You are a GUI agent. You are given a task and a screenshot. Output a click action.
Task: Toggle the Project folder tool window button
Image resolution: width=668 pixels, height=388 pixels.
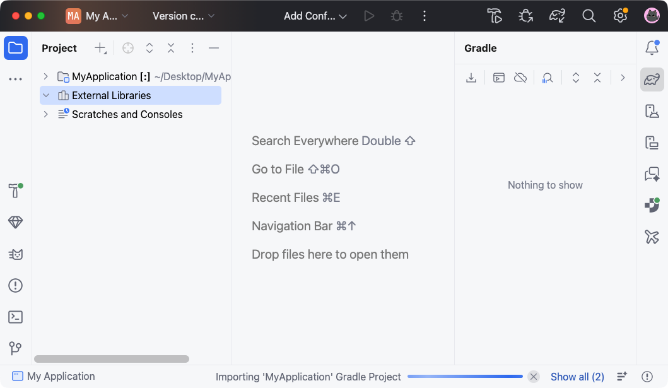(x=16, y=48)
